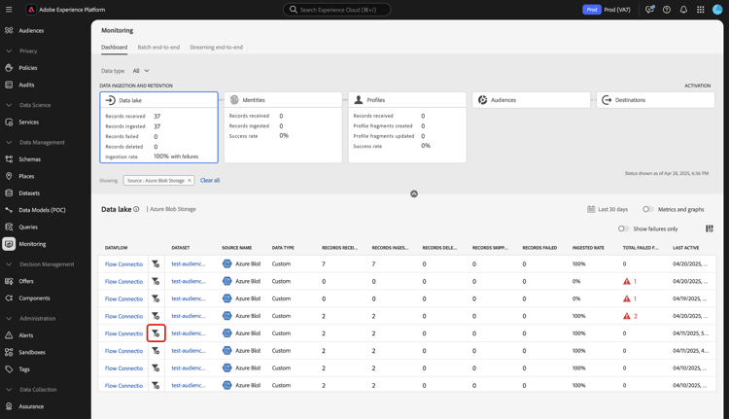
Task: Click the Clear all filters link
Action: 210,180
